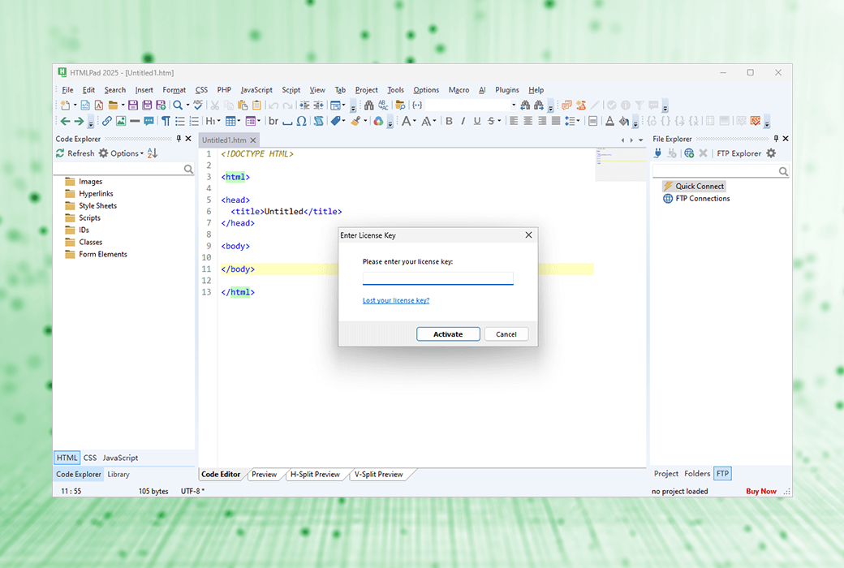Click the Paste clipboard icon
The width and height of the screenshot is (844, 568).
[243, 105]
